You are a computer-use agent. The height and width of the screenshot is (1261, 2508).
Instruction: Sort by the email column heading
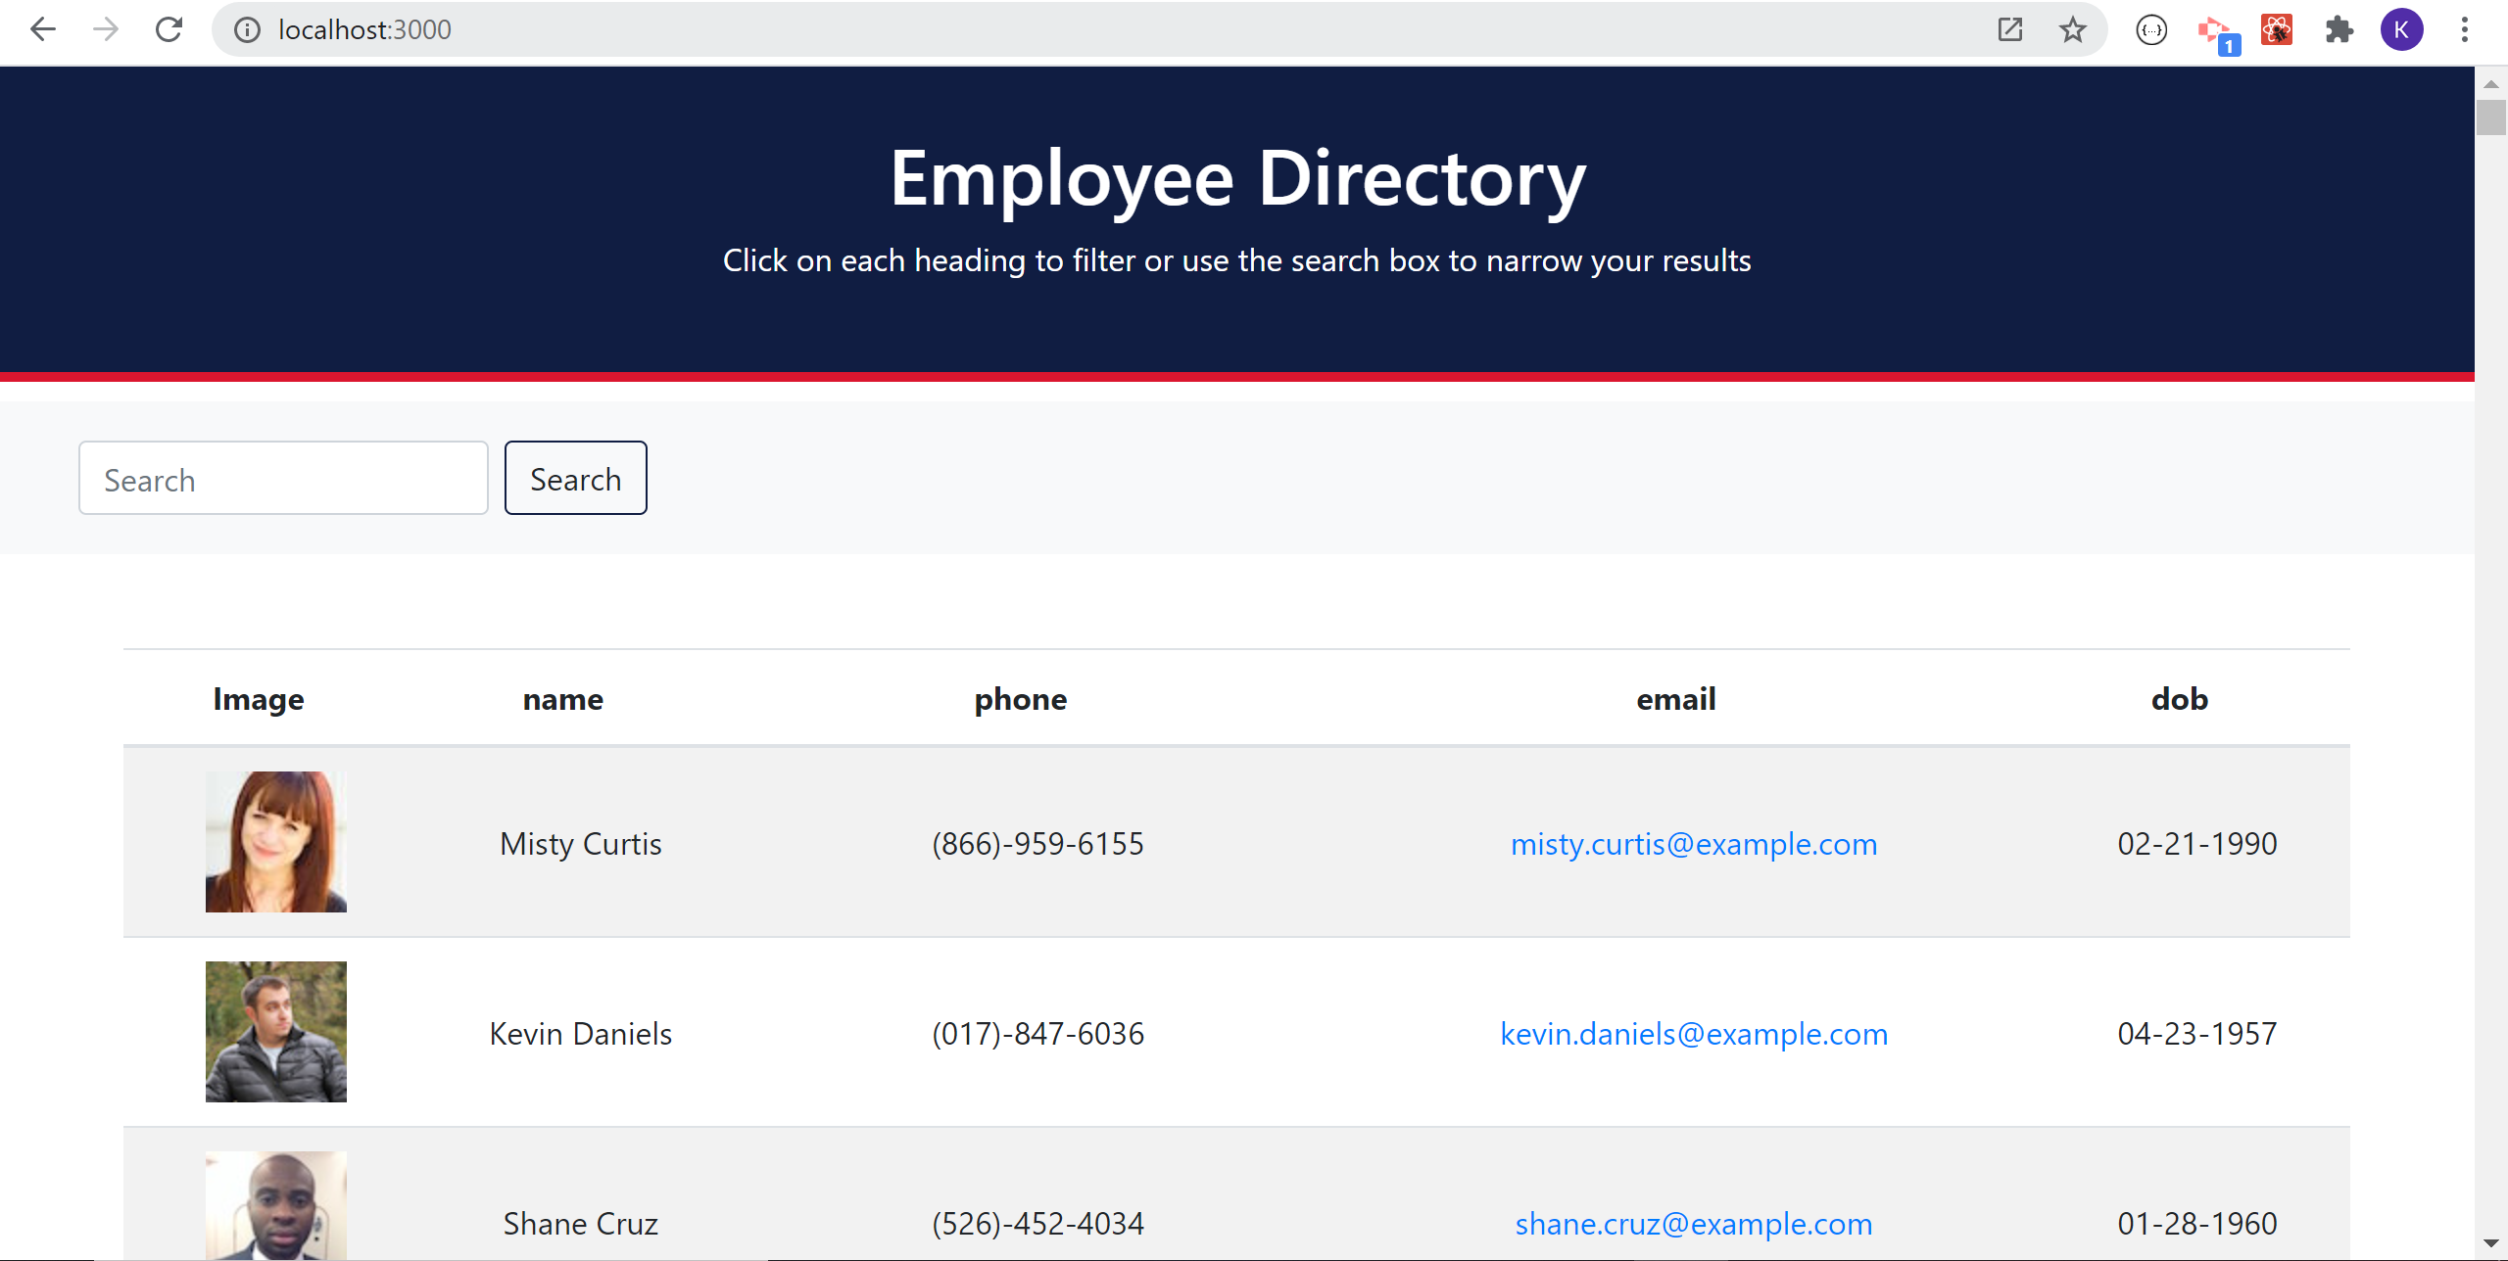coord(1676,699)
